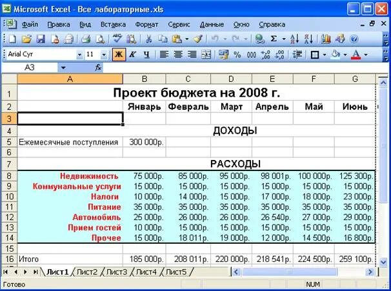Switch to sheet Лист5
The width and height of the screenshot is (391, 291).
click(x=175, y=272)
